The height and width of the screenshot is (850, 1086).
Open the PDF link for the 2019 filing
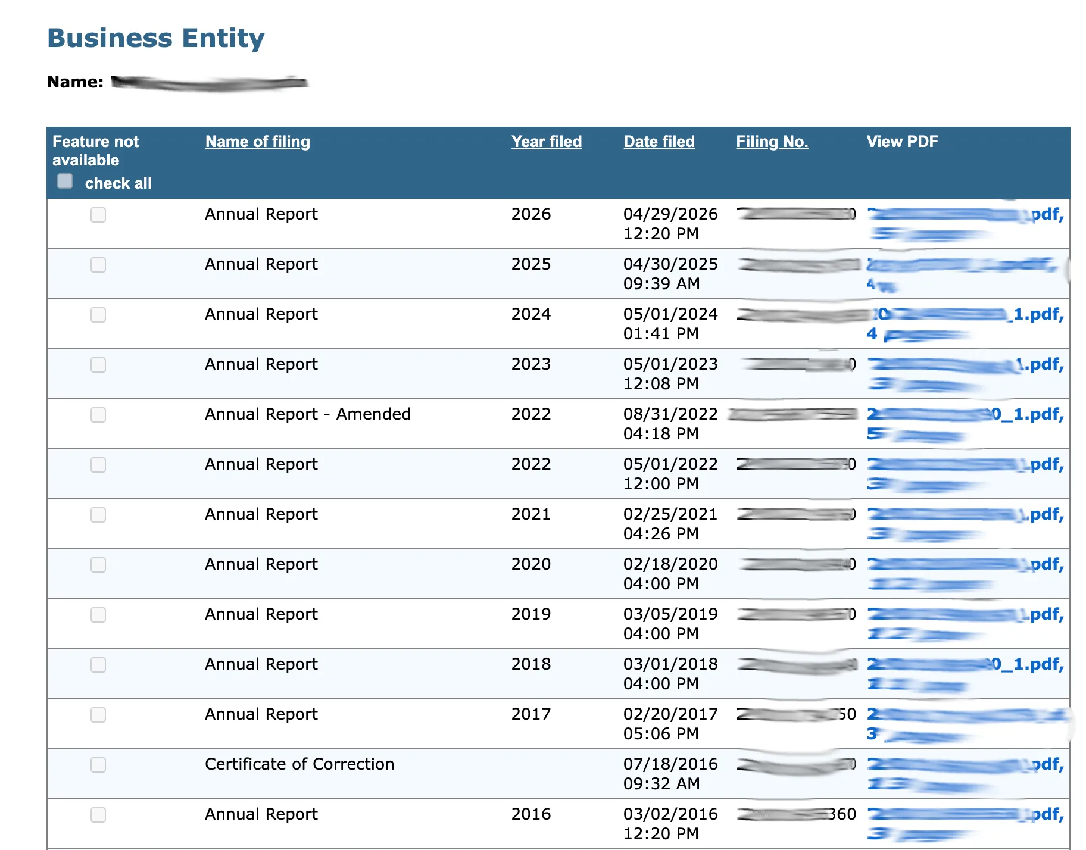click(965, 623)
